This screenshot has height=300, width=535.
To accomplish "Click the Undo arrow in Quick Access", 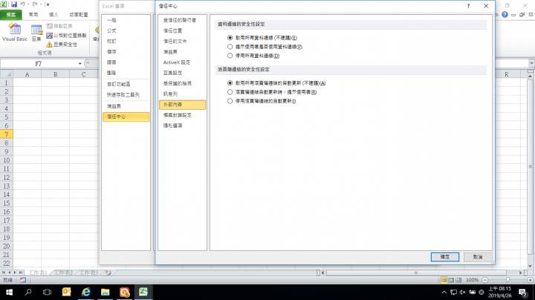I will coord(22,4).
